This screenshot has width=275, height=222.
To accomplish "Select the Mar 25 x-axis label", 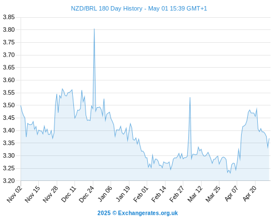I will [x=213, y=194].
